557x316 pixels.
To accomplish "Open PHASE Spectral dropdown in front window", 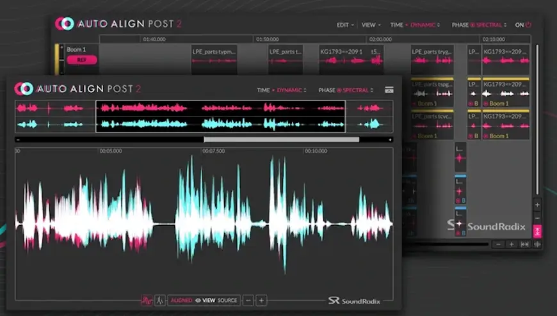I will [x=357, y=90].
